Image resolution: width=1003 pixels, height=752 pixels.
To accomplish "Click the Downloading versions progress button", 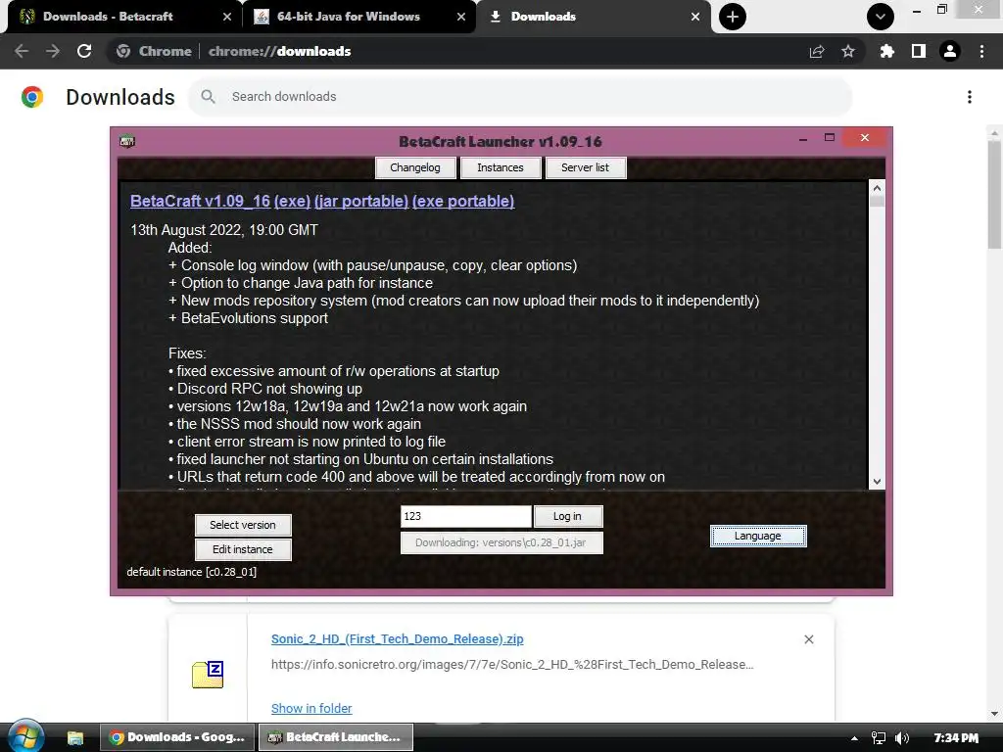I will (x=501, y=542).
